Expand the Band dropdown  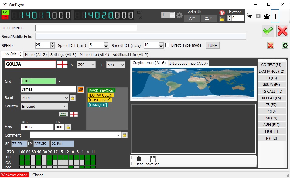[x=67, y=98]
